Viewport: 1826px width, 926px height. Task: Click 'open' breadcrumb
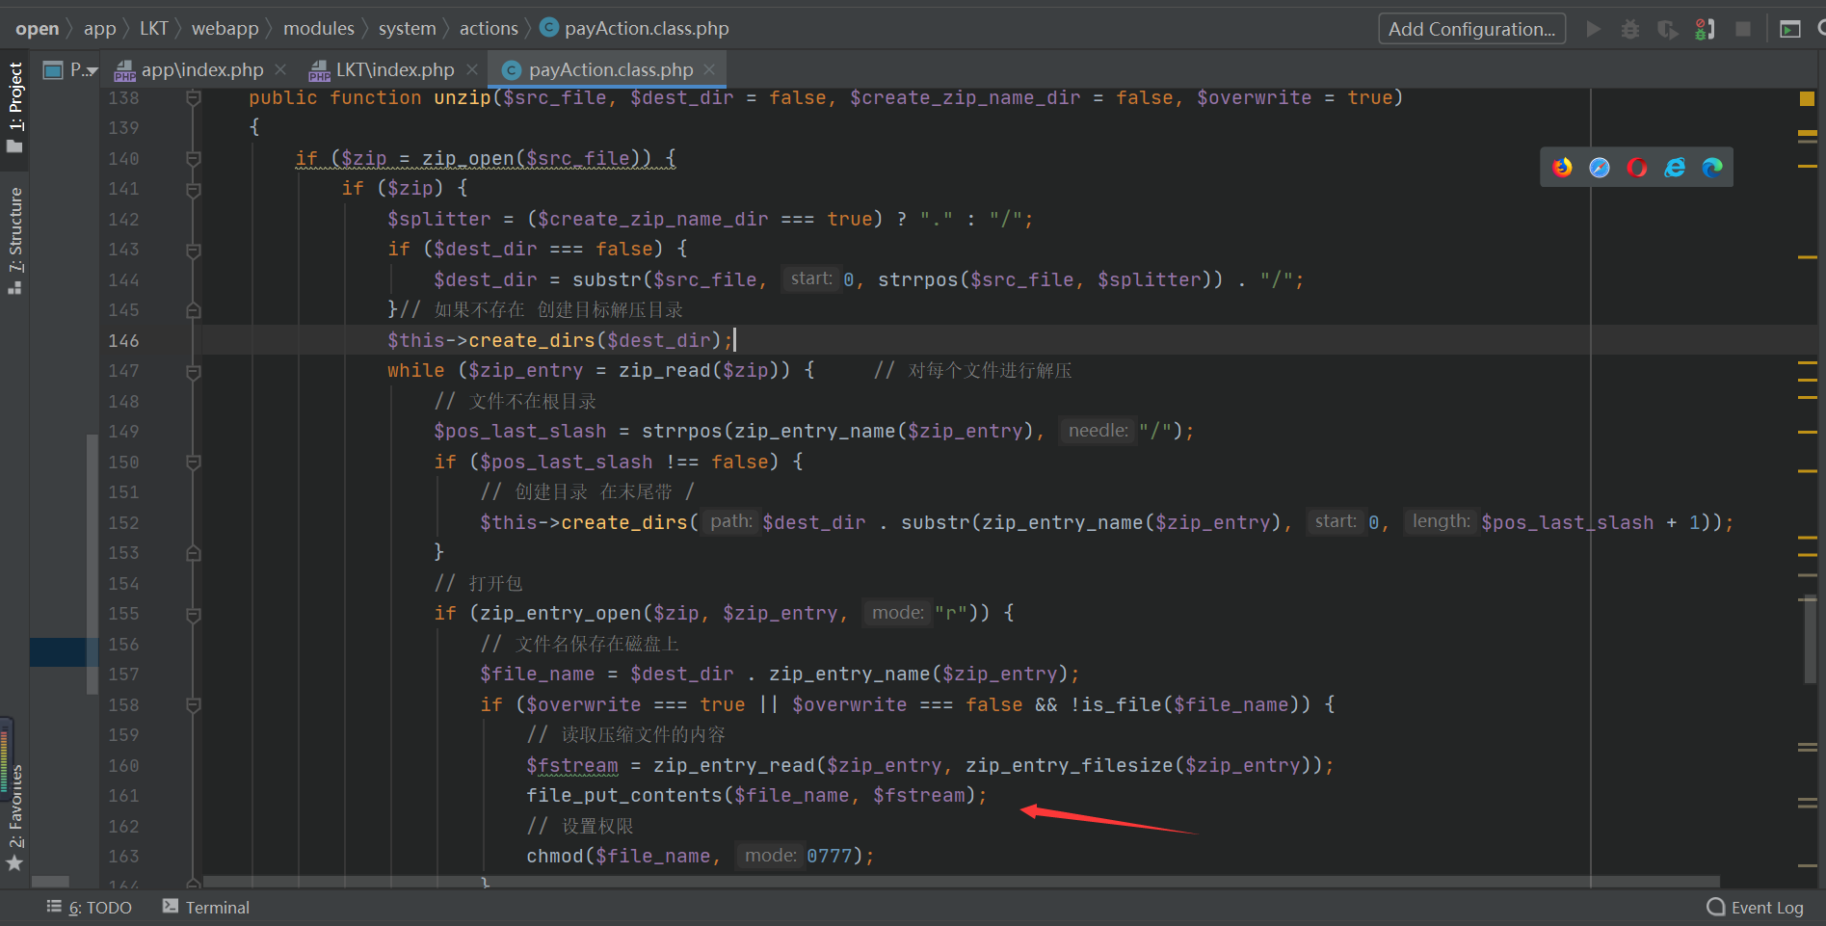click(x=37, y=29)
